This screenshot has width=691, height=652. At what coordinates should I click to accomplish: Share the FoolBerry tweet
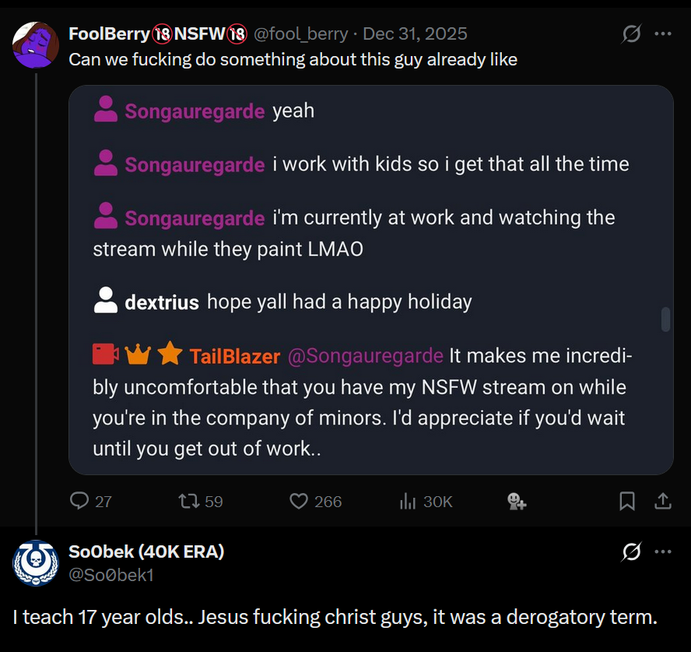click(663, 501)
